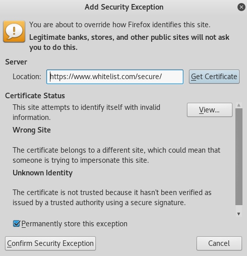Viewport: 247px width, 256px height.
Task: Cancel the security exception dialog
Action: tap(219, 243)
